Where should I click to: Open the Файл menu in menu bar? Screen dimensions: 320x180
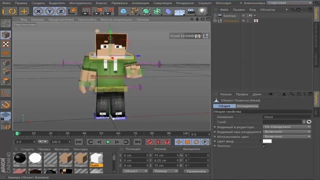[6, 3]
